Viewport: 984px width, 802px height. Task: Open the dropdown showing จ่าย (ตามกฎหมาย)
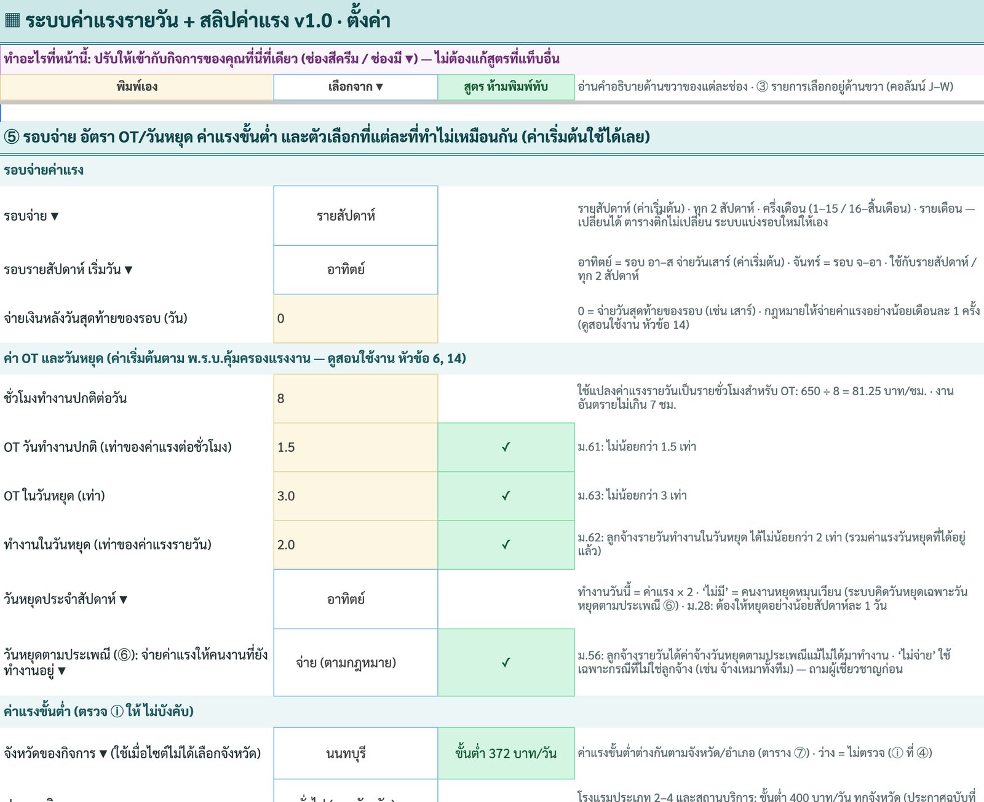(355, 662)
